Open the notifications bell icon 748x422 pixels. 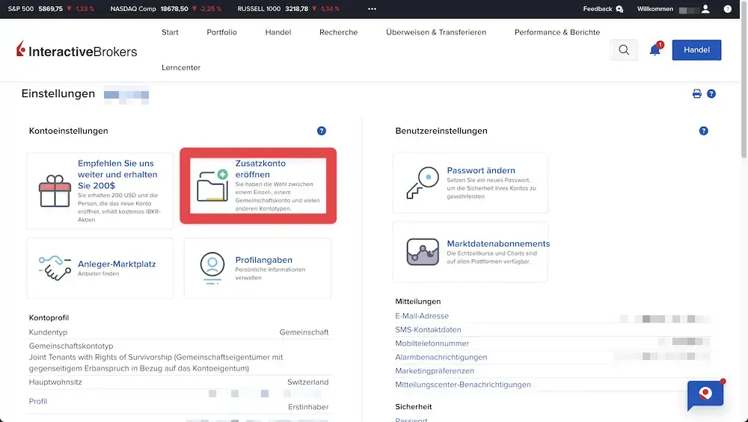655,49
